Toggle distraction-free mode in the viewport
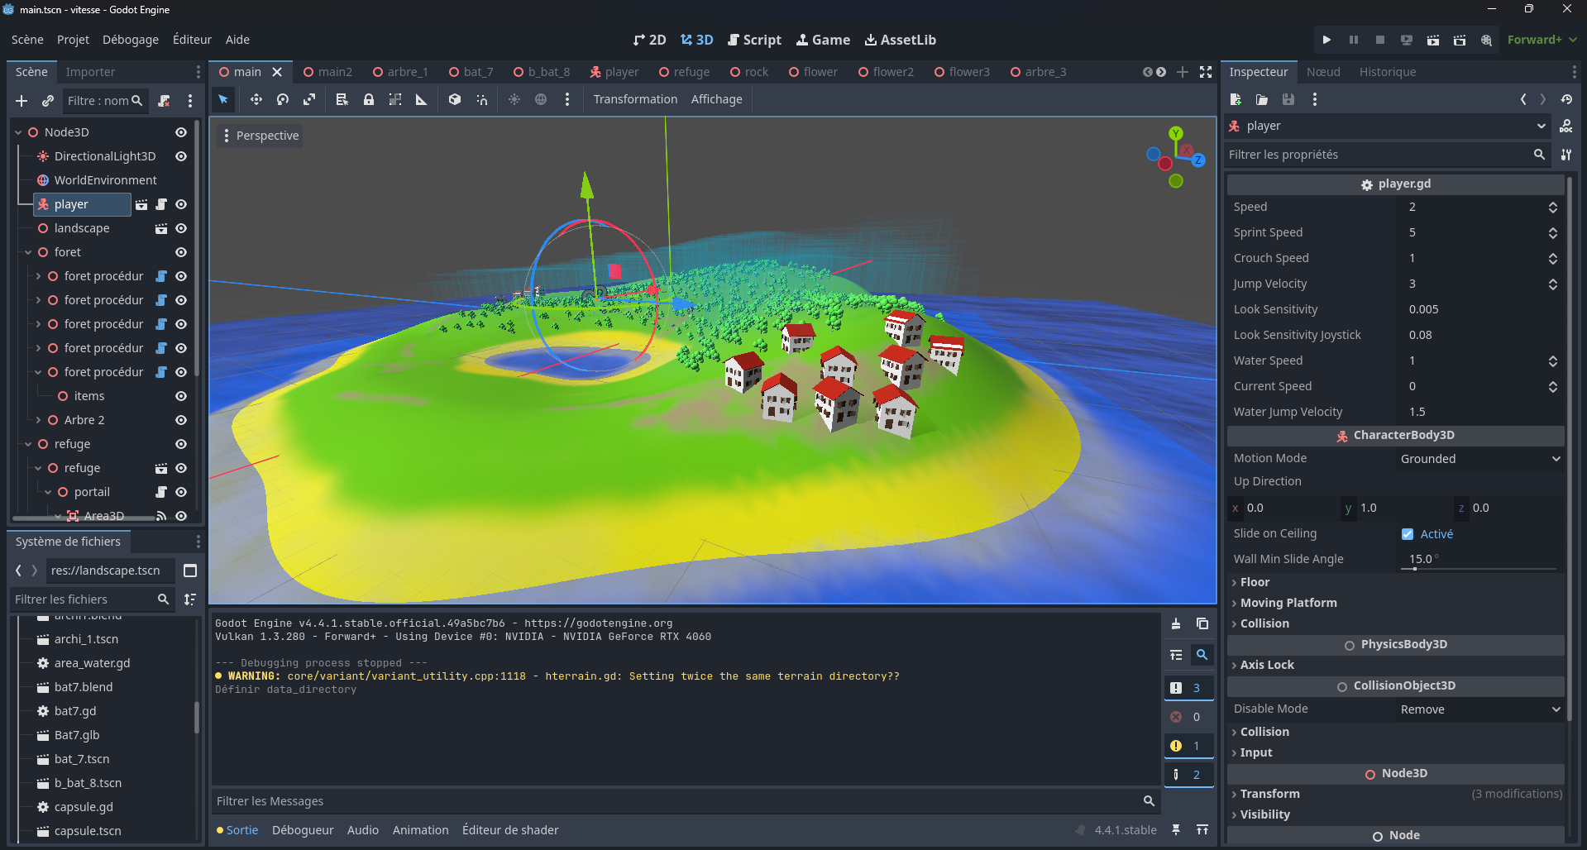Viewport: 1587px width, 850px height. point(1206,72)
